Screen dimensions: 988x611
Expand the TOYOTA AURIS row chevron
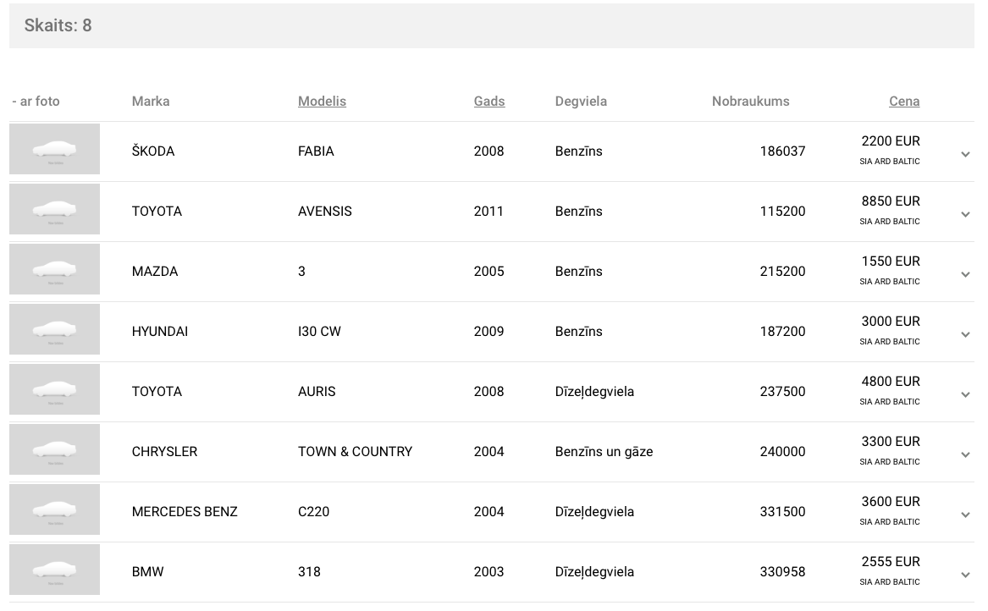tap(965, 395)
